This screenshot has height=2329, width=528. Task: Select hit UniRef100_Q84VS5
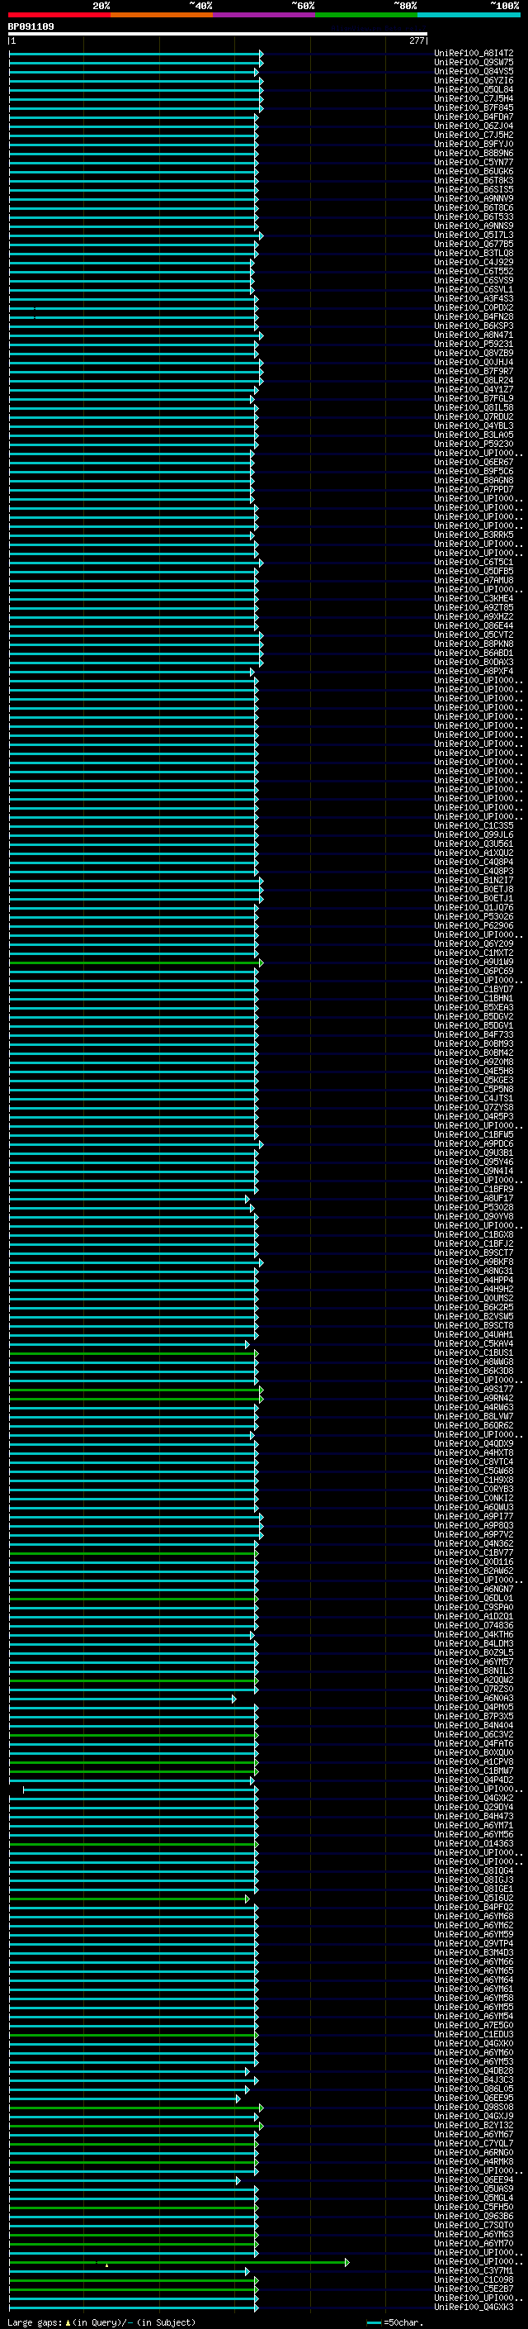[x=474, y=71]
